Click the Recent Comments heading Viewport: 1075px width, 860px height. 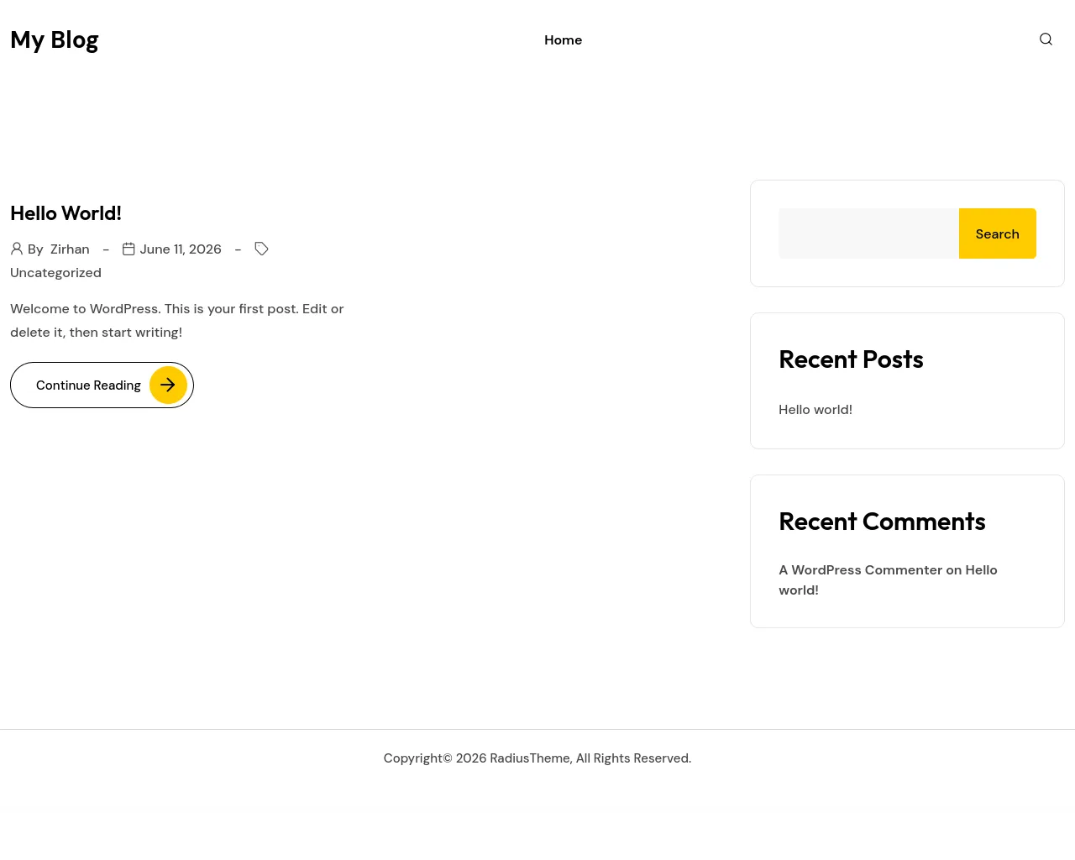click(882, 522)
